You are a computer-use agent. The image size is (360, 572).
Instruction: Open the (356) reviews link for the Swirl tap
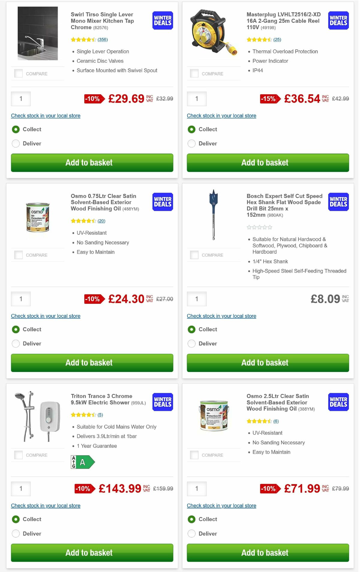coord(102,39)
